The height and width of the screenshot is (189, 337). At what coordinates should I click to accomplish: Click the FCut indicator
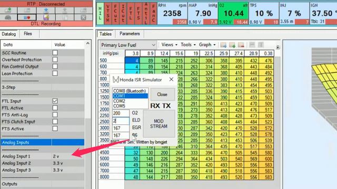pyautogui.click(x=115, y=13)
